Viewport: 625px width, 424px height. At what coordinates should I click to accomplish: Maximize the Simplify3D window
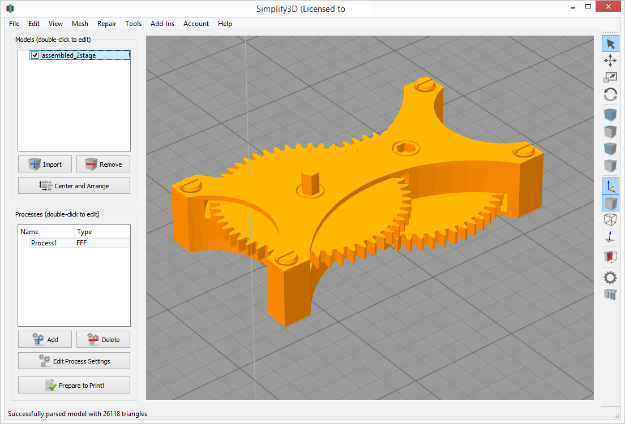(588, 7)
